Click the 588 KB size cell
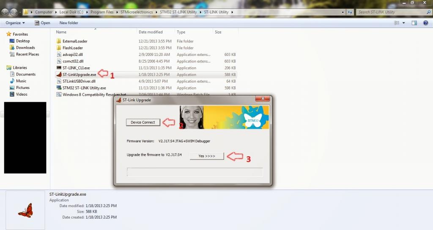The width and height of the screenshot is (433, 230). click(230, 75)
